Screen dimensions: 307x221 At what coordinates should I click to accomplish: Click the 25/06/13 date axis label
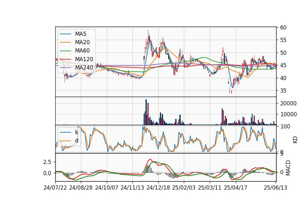pos(275,188)
